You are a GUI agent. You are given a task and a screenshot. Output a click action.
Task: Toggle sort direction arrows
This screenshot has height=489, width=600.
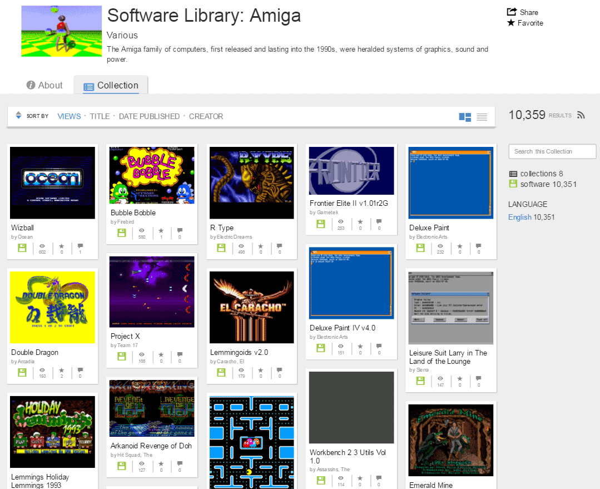tap(18, 116)
